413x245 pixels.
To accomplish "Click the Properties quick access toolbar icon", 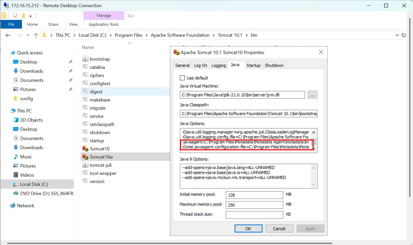I will tap(16, 16).
